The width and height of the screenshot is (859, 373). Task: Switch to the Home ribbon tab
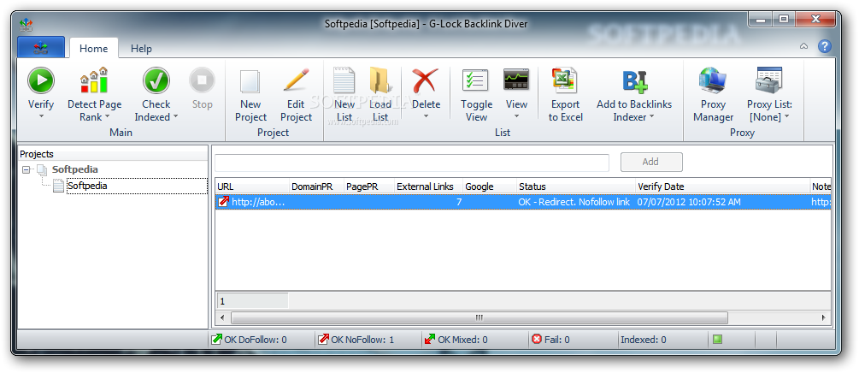pyautogui.click(x=94, y=48)
